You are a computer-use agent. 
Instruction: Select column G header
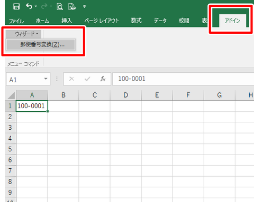[x=220, y=95]
